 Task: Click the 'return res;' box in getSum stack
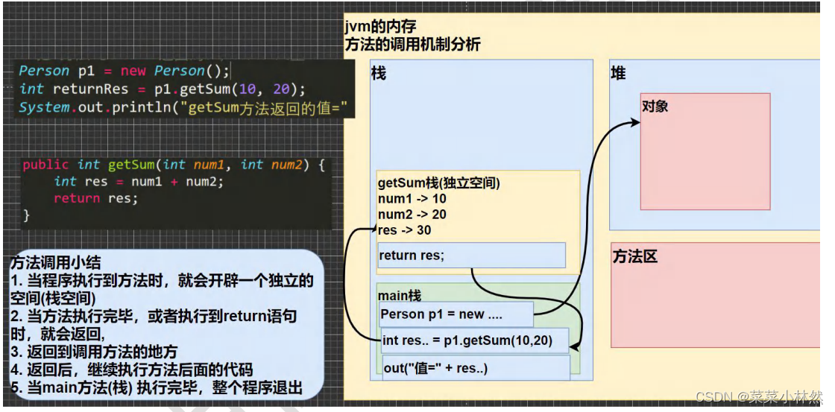click(471, 256)
